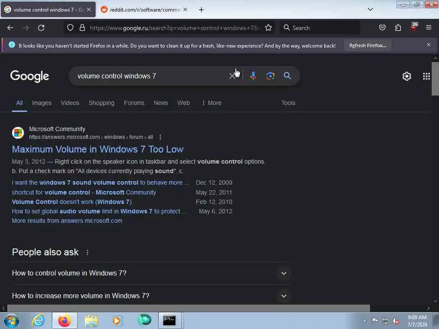Go to the Google logo homepage
The height and width of the screenshot is (329, 439).
tap(30, 76)
